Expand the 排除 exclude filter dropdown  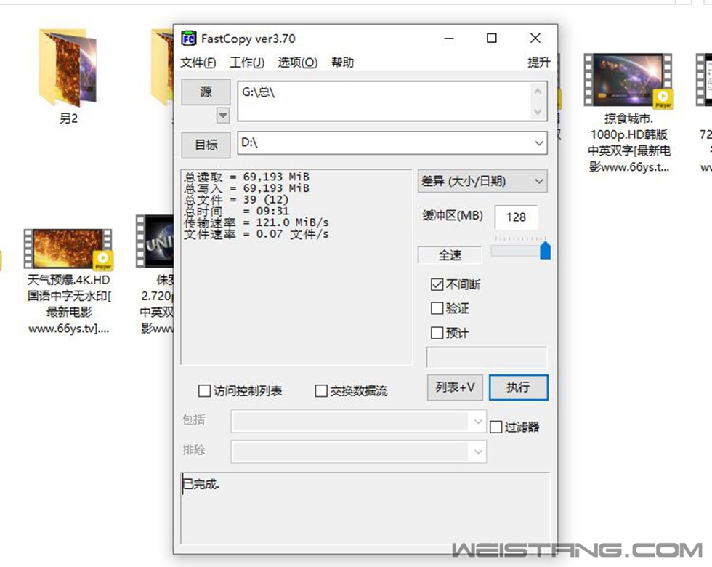(478, 451)
